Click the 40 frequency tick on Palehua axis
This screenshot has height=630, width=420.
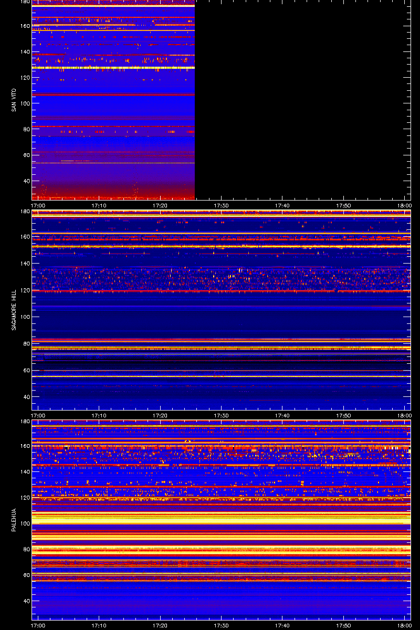click(x=26, y=601)
